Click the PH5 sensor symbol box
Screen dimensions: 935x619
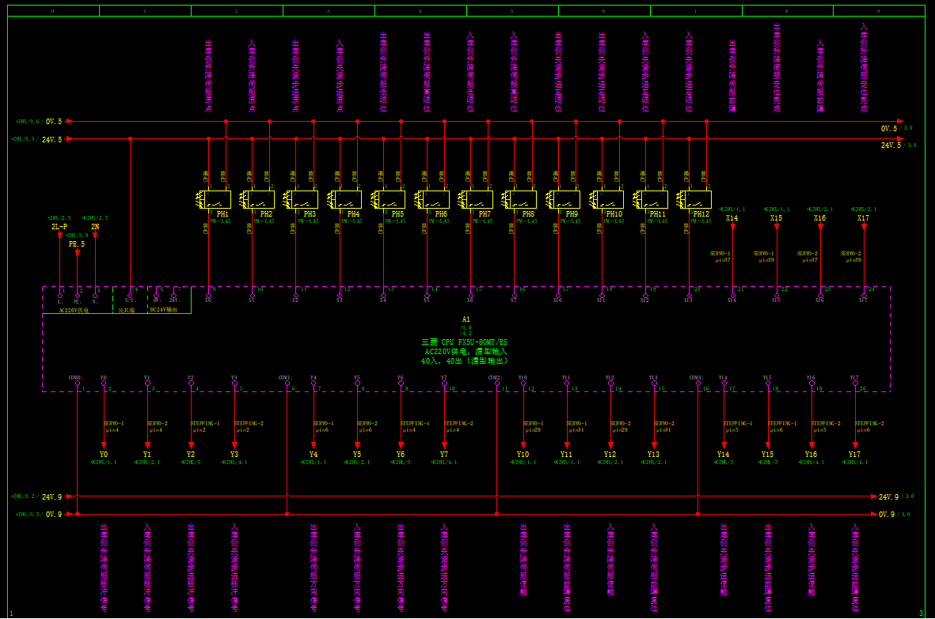point(390,199)
